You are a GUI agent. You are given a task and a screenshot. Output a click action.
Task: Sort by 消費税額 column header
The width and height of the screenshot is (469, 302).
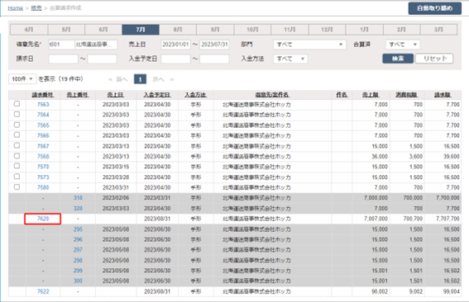click(x=406, y=95)
